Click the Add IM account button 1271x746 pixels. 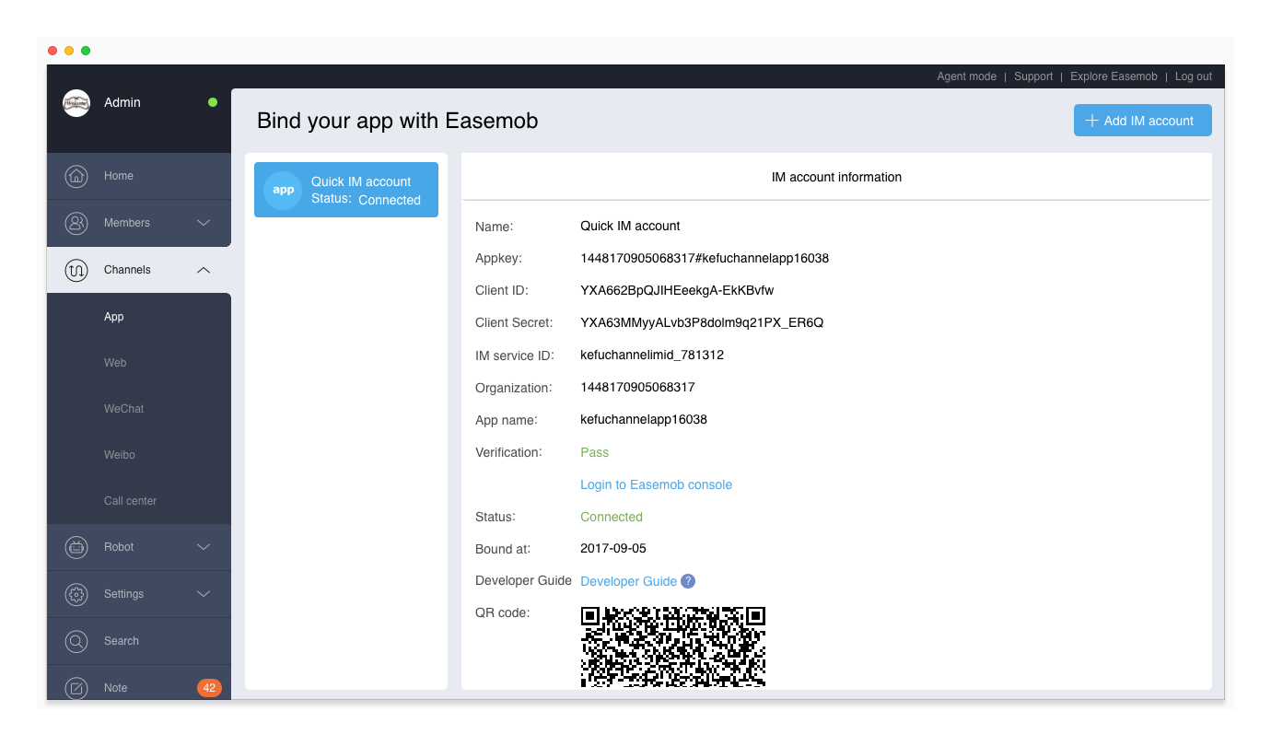click(x=1143, y=121)
